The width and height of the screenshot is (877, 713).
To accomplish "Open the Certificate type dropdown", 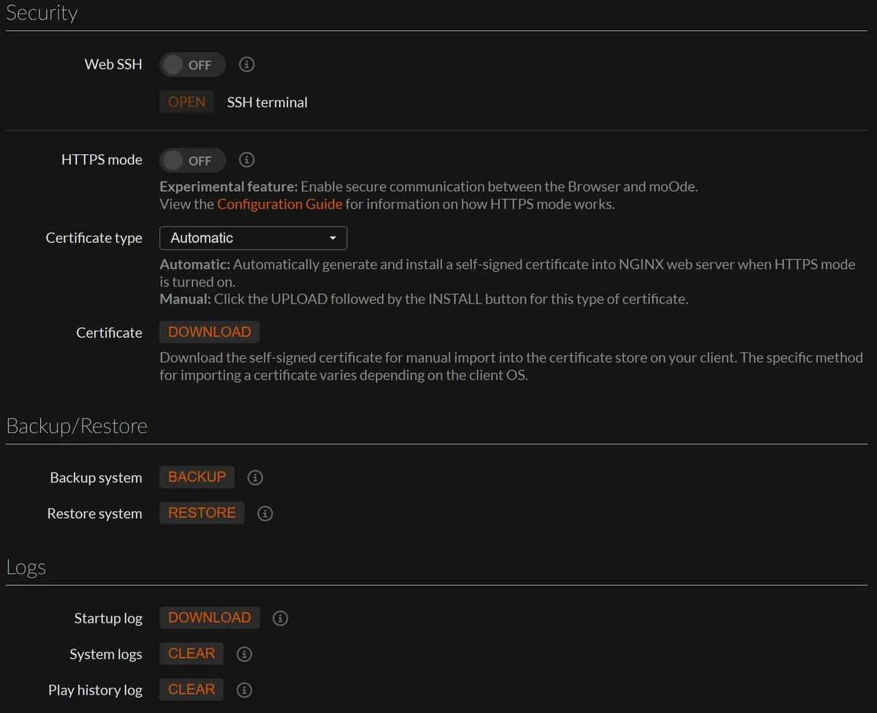I will coord(253,238).
